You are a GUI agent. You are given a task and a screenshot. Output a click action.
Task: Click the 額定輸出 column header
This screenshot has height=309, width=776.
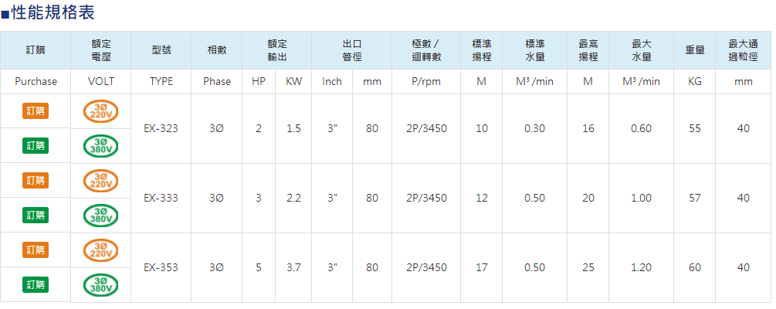point(276,50)
